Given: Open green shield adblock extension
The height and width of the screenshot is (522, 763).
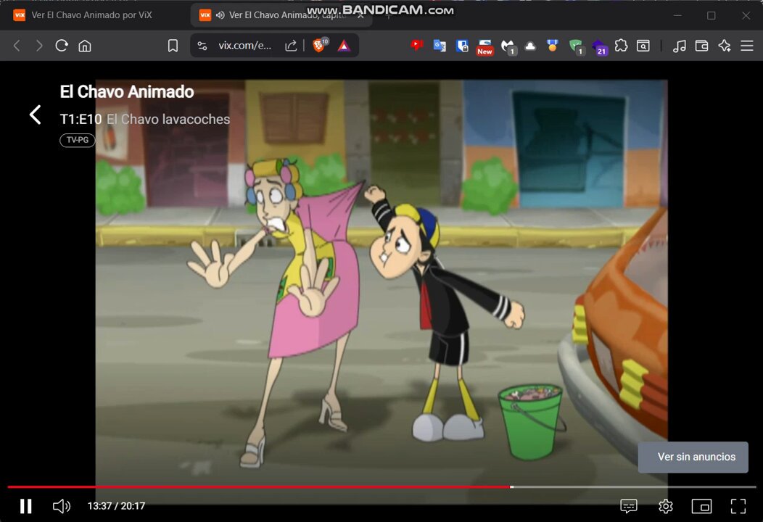Looking at the screenshot, I should pos(577,46).
